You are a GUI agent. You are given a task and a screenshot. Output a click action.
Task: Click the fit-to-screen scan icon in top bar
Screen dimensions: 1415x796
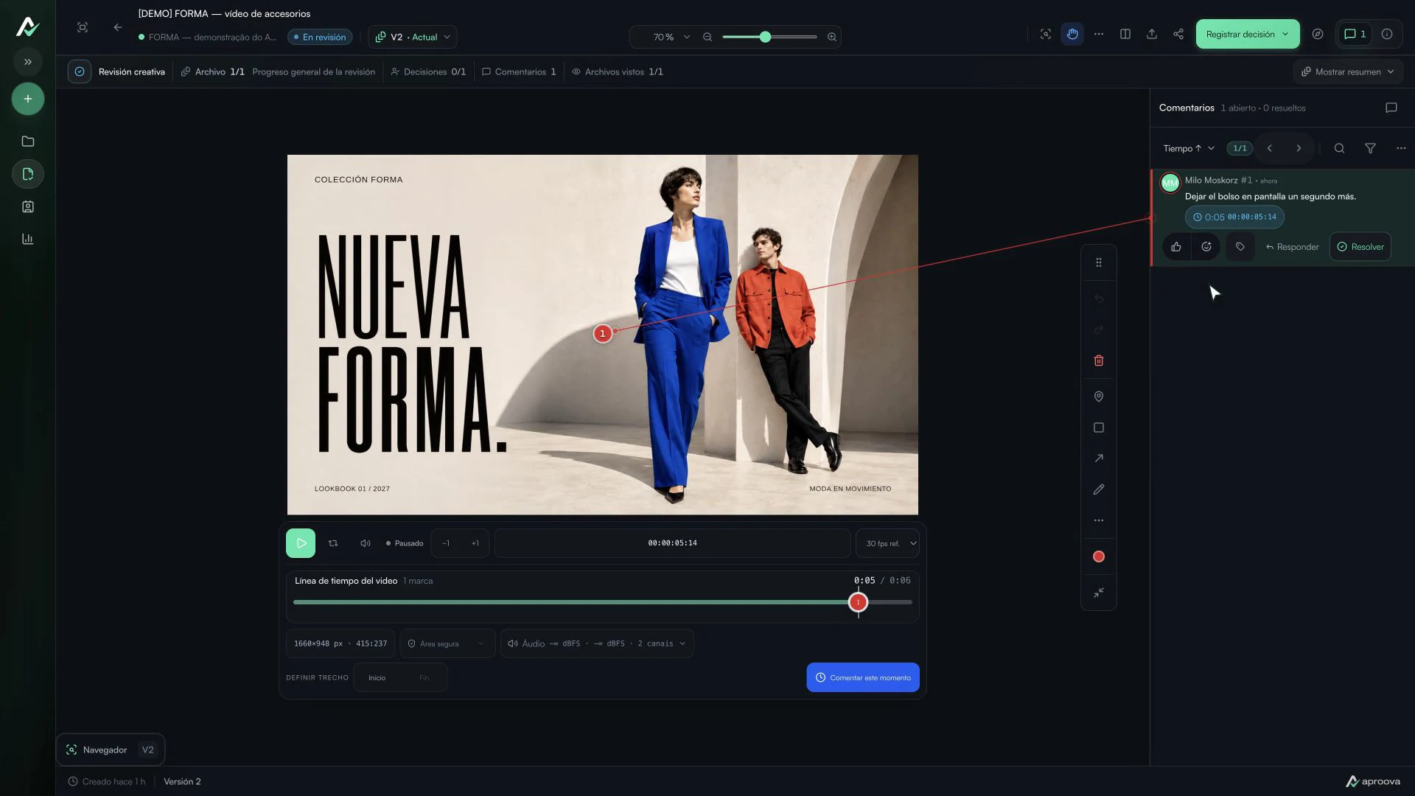point(1046,34)
